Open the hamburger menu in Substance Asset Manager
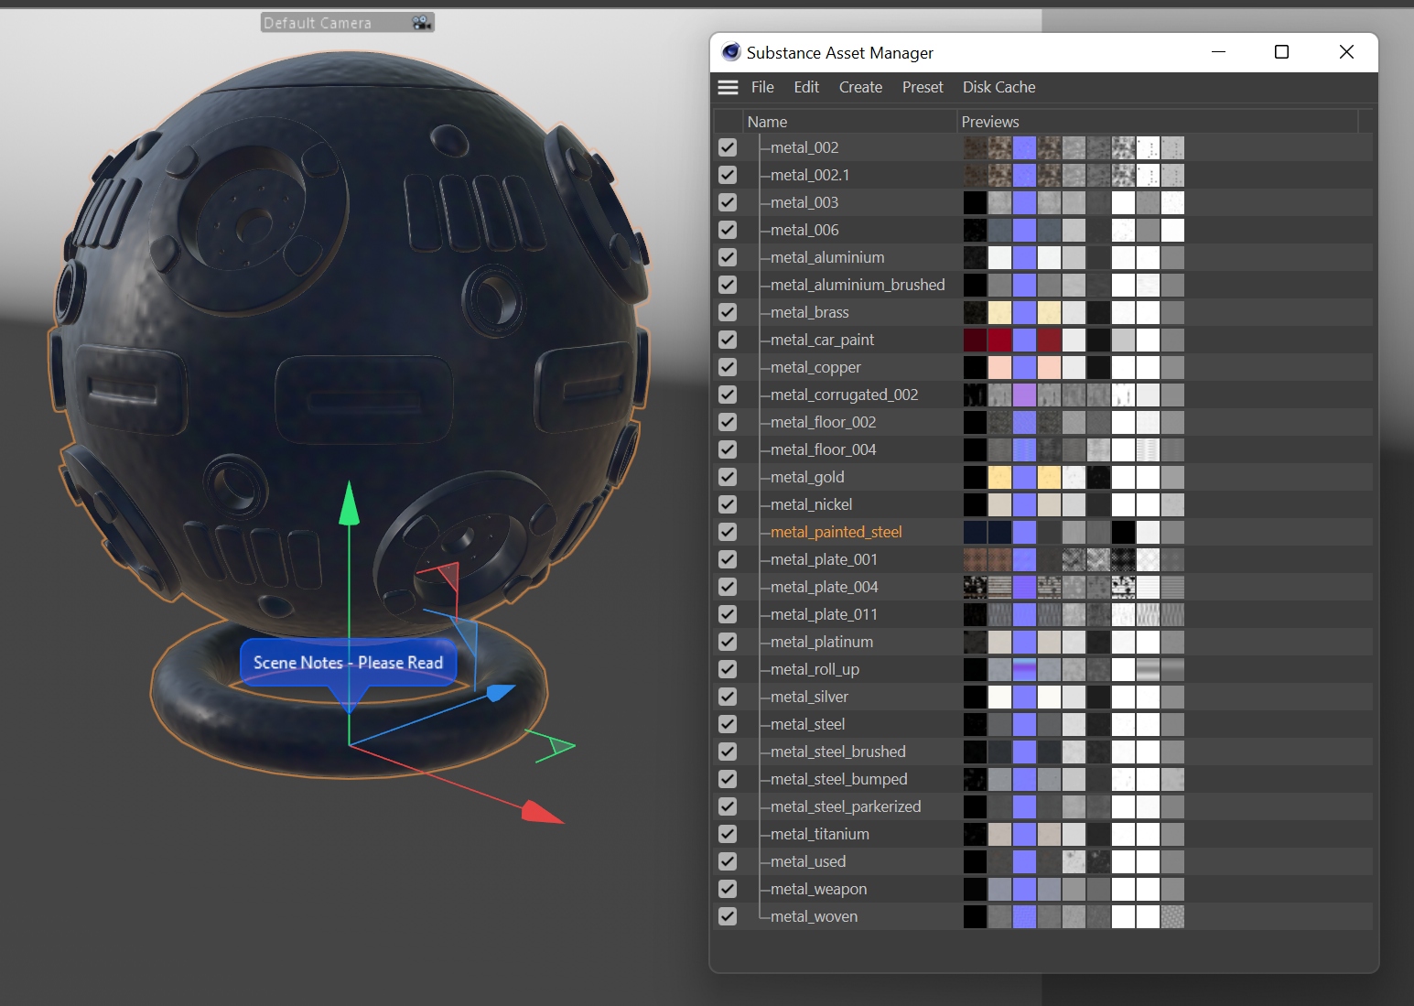 pyautogui.click(x=728, y=87)
